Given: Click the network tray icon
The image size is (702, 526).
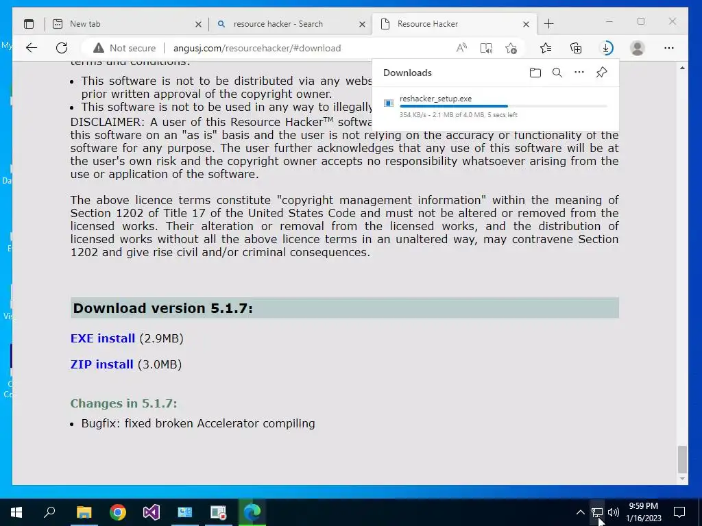Looking at the screenshot, I should [x=597, y=512].
